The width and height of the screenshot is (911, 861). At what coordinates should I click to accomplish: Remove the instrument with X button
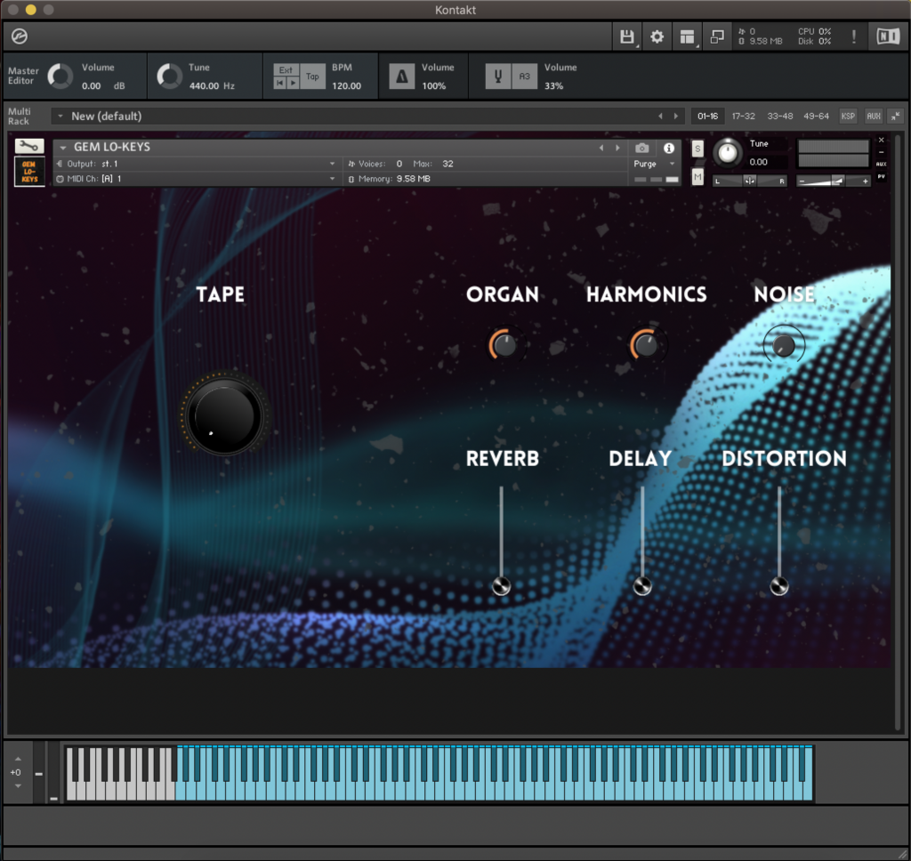click(882, 140)
